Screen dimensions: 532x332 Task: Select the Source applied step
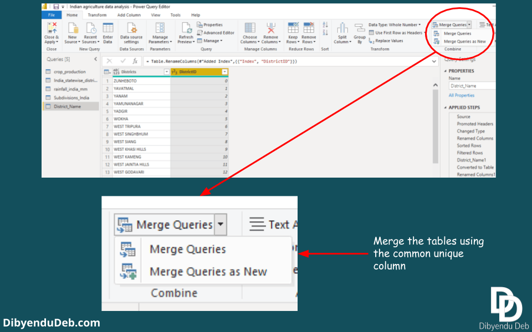click(x=463, y=117)
